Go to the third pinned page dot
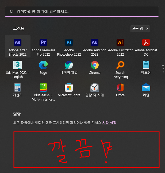 [163, 72]
